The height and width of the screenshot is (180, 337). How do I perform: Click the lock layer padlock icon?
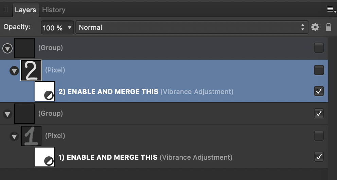tap(329, 27)
